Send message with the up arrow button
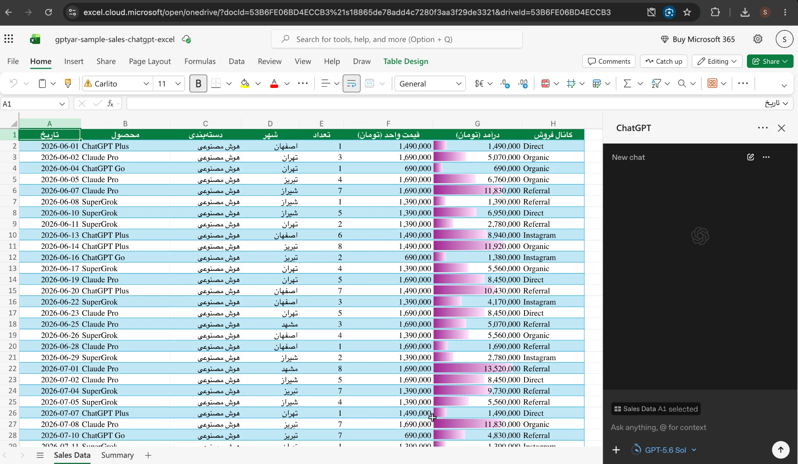 tap(780, 450)
